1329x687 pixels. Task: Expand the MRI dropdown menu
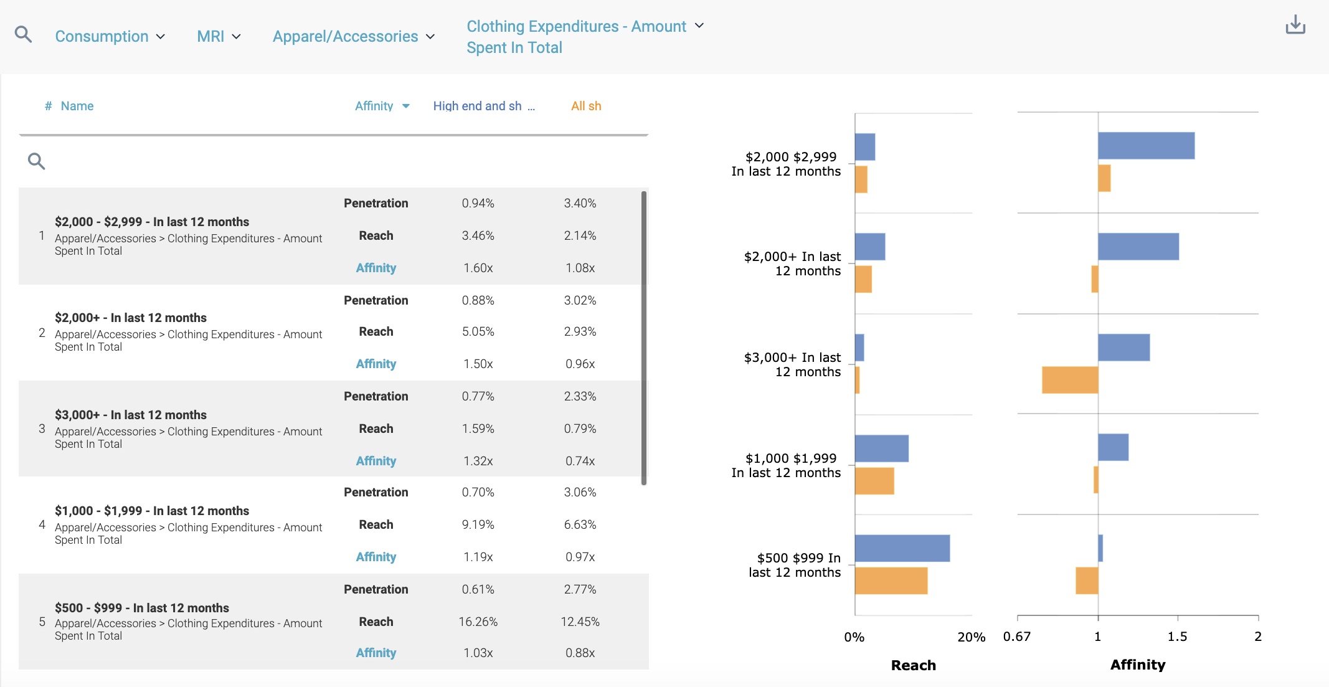point(219,37)
